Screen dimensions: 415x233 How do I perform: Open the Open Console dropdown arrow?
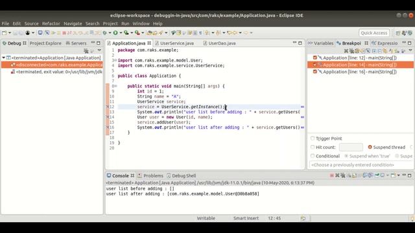(x=399, y=175)
